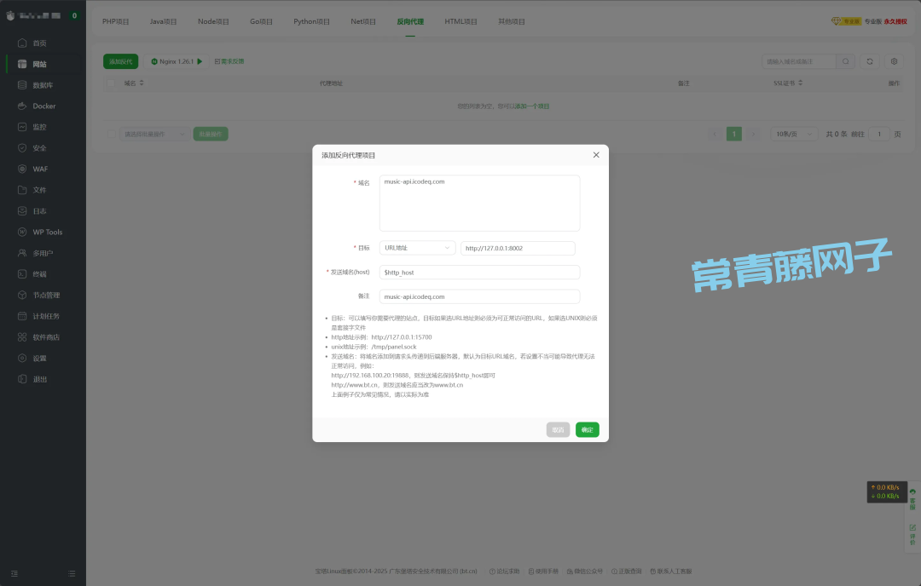Viewport: 921px width, 586px height.
Task: Click the 发送域名 $http_host input field
Action: coord(479,273)
